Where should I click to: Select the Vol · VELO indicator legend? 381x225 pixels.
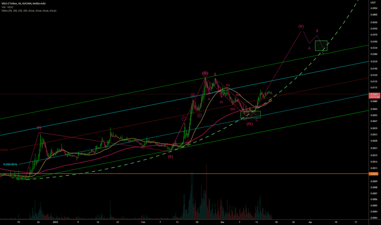click(7, 7)
